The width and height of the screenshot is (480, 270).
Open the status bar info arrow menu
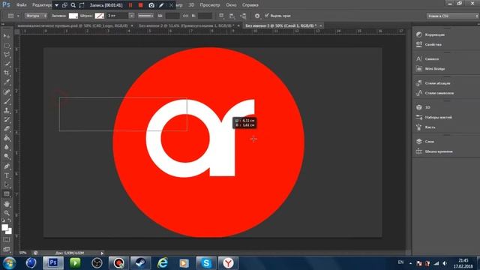coord(102,253)
